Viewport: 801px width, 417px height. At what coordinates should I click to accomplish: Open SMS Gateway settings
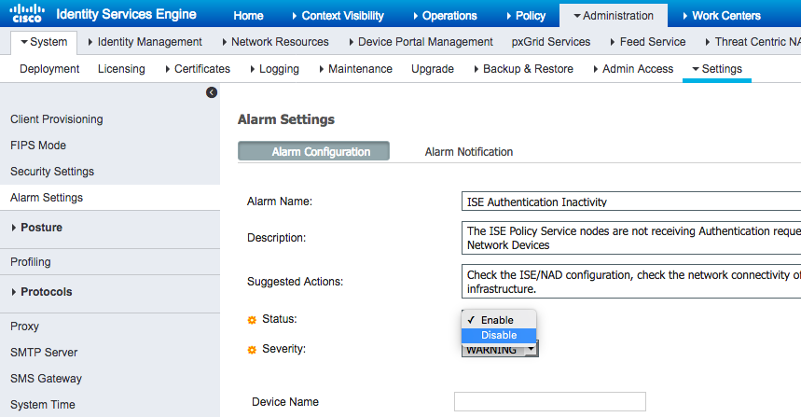point(46,378)
